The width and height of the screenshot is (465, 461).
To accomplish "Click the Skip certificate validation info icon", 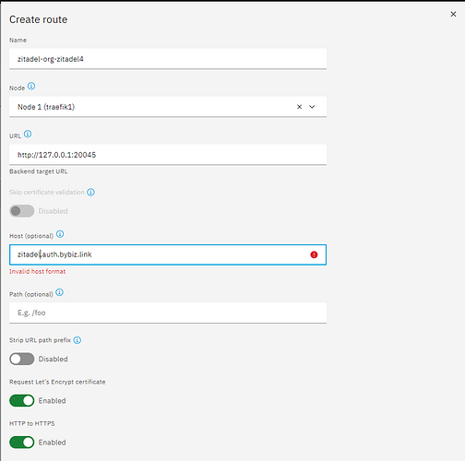I will 90,193.
